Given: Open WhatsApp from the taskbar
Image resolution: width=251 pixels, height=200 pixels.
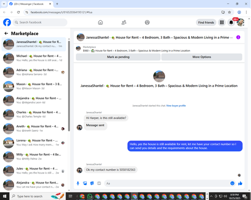Looking at the screenshot, I should pyautogui.click(x=90, y=196).
